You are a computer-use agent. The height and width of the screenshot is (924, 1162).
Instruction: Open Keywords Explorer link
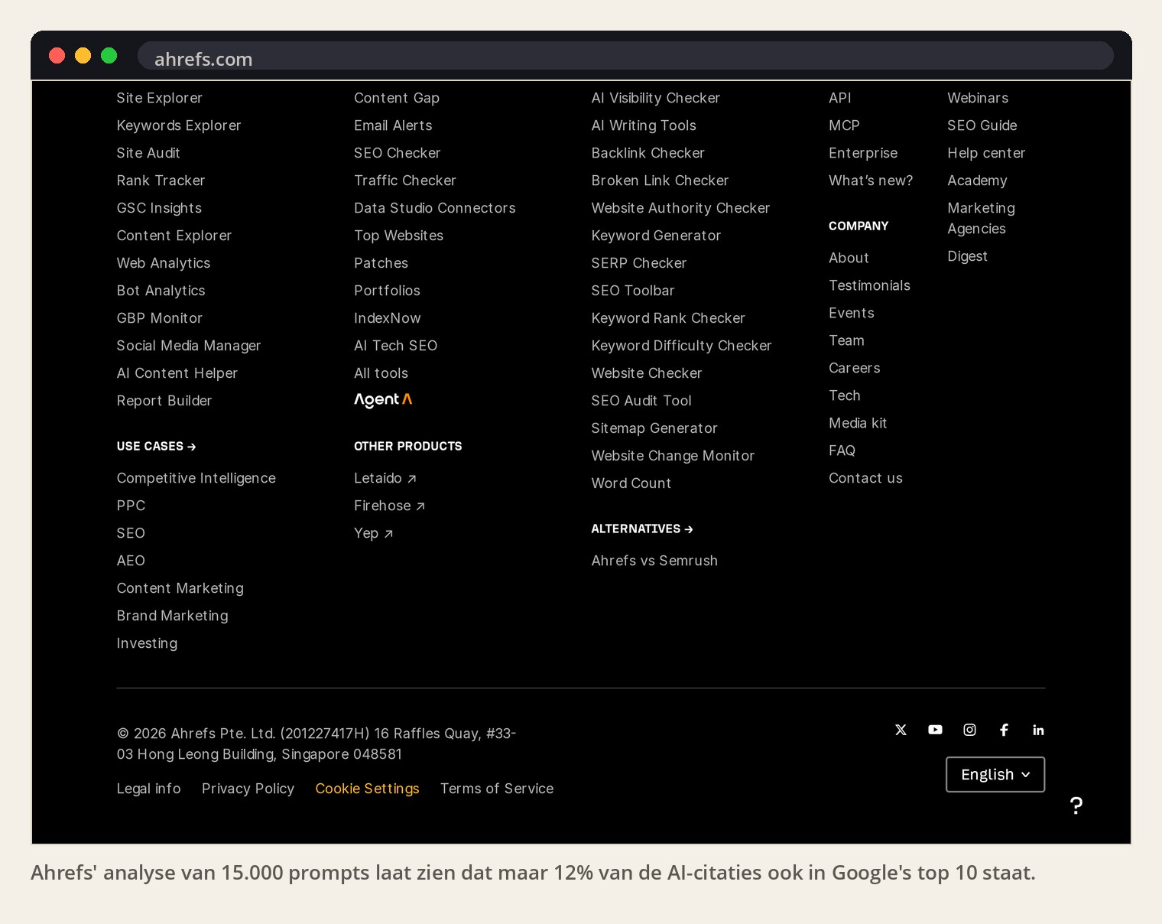coord(179,125)
